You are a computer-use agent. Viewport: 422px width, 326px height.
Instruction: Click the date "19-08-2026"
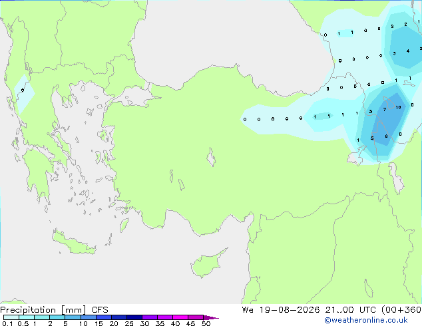290,310
